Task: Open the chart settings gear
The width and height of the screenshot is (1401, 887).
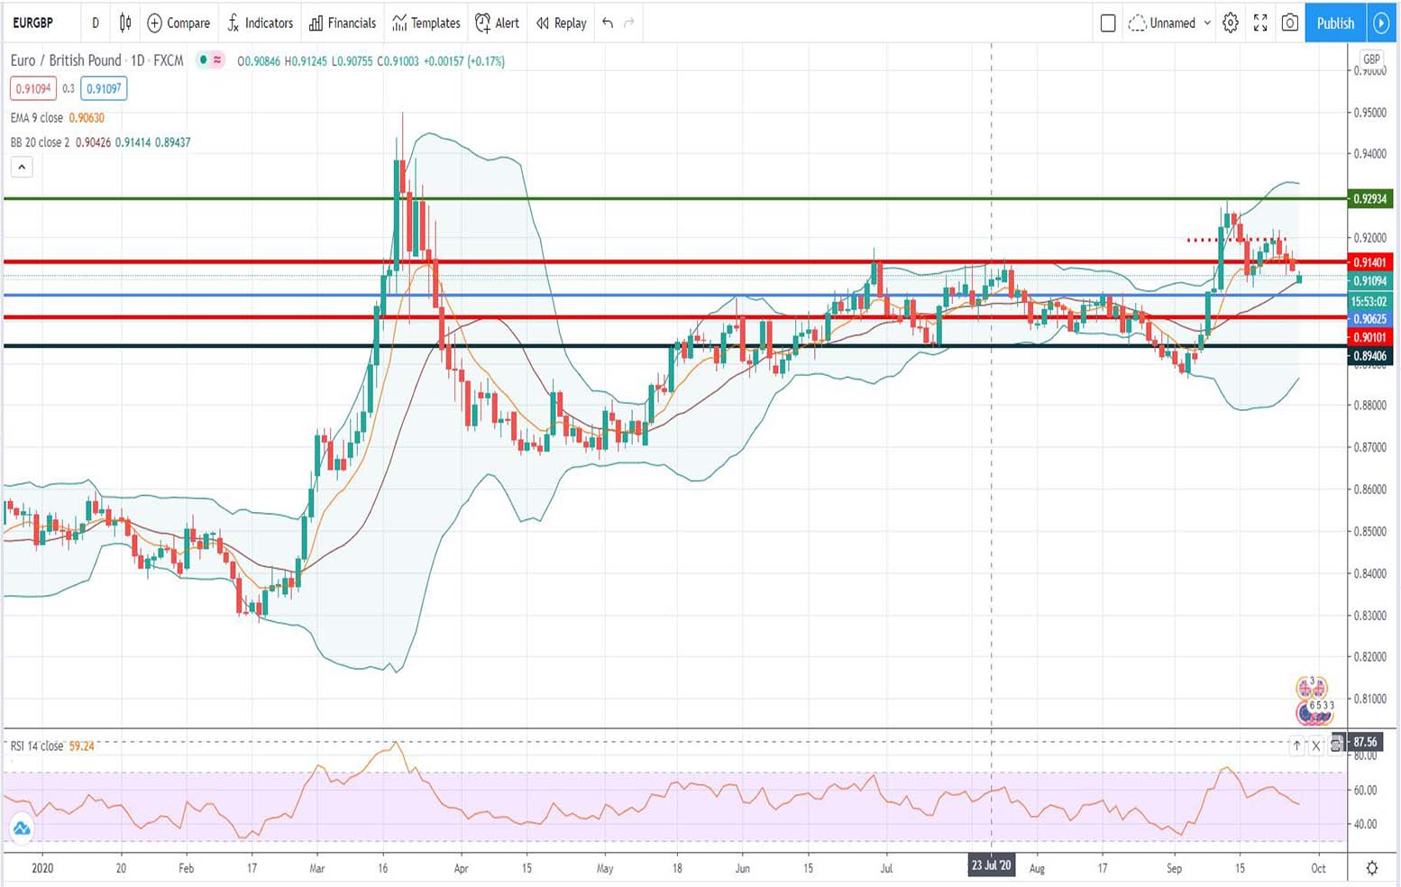Action: 1231,23
